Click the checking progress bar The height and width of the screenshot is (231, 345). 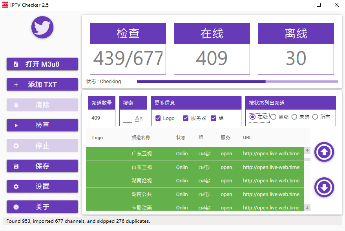pyautogui.click(x=237, y=82)
